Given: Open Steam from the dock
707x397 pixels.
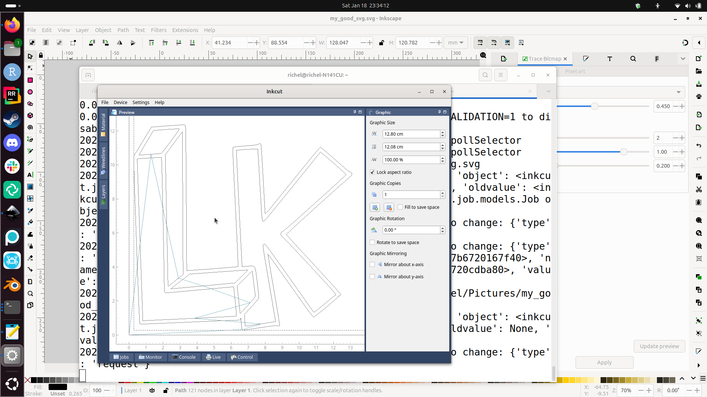Looking at the screenshot, I should coord(12,119).
